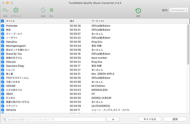The image size is (190, 124).
Task: Select the Stand By You title
Action: pyautogui.click(x=14, y=54)
